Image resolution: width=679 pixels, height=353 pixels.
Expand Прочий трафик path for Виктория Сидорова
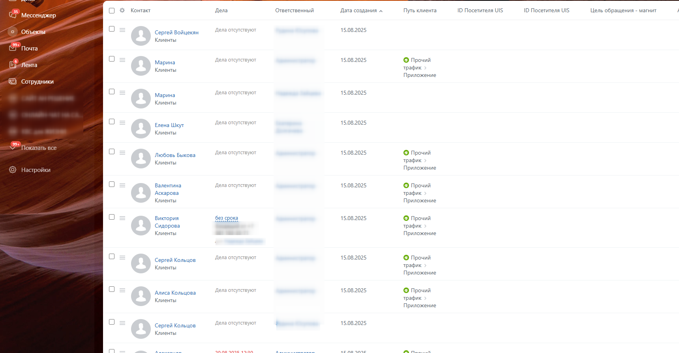tap(425, 226)
